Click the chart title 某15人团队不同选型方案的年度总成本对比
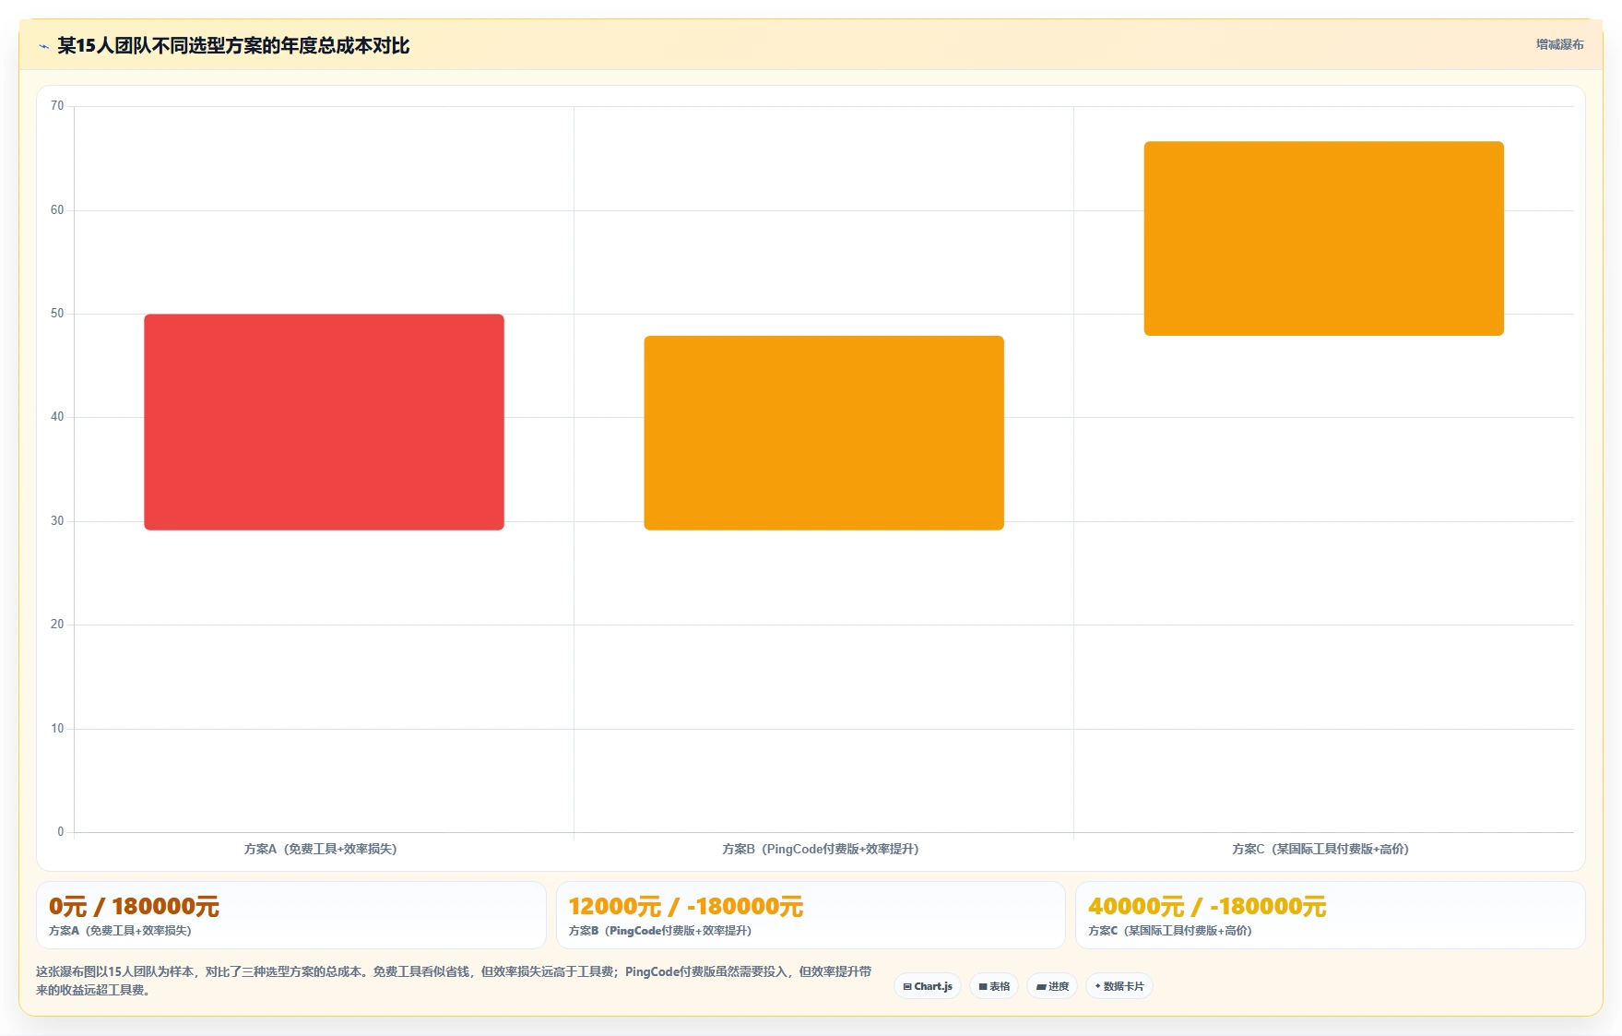 click(233, 46)
